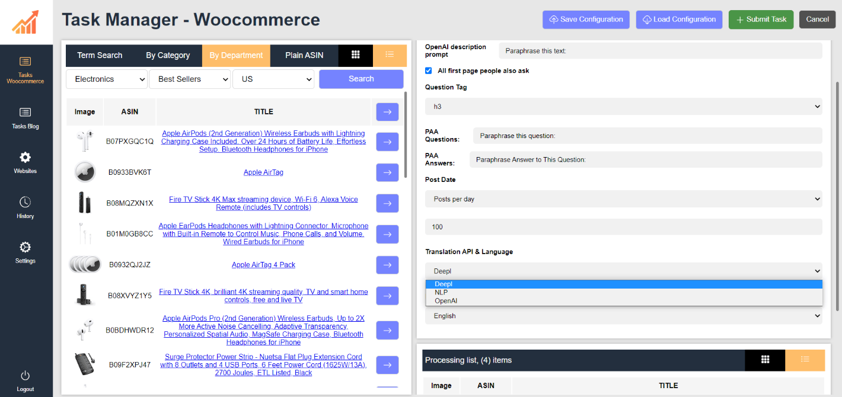Open the Surge Protector Power Strip link
This screenshot has width=842, height=397.
[263, 365]
